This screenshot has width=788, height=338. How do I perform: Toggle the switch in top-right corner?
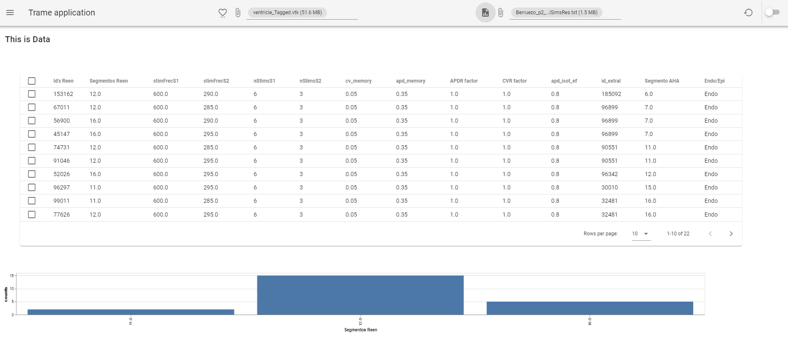pyautogui.click(x=772, y=13)
